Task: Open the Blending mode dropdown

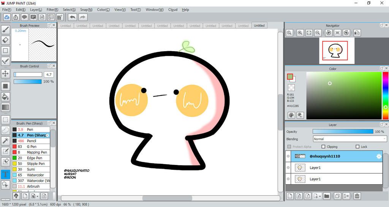Action: [349, 139]
